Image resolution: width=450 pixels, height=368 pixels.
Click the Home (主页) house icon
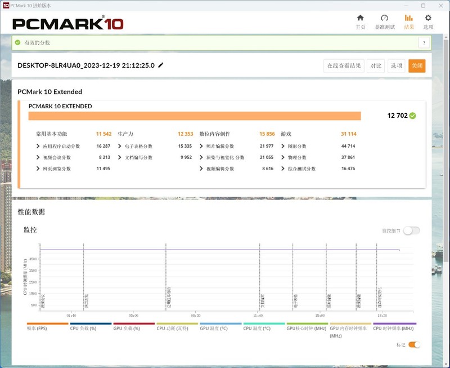coord(361,18)
